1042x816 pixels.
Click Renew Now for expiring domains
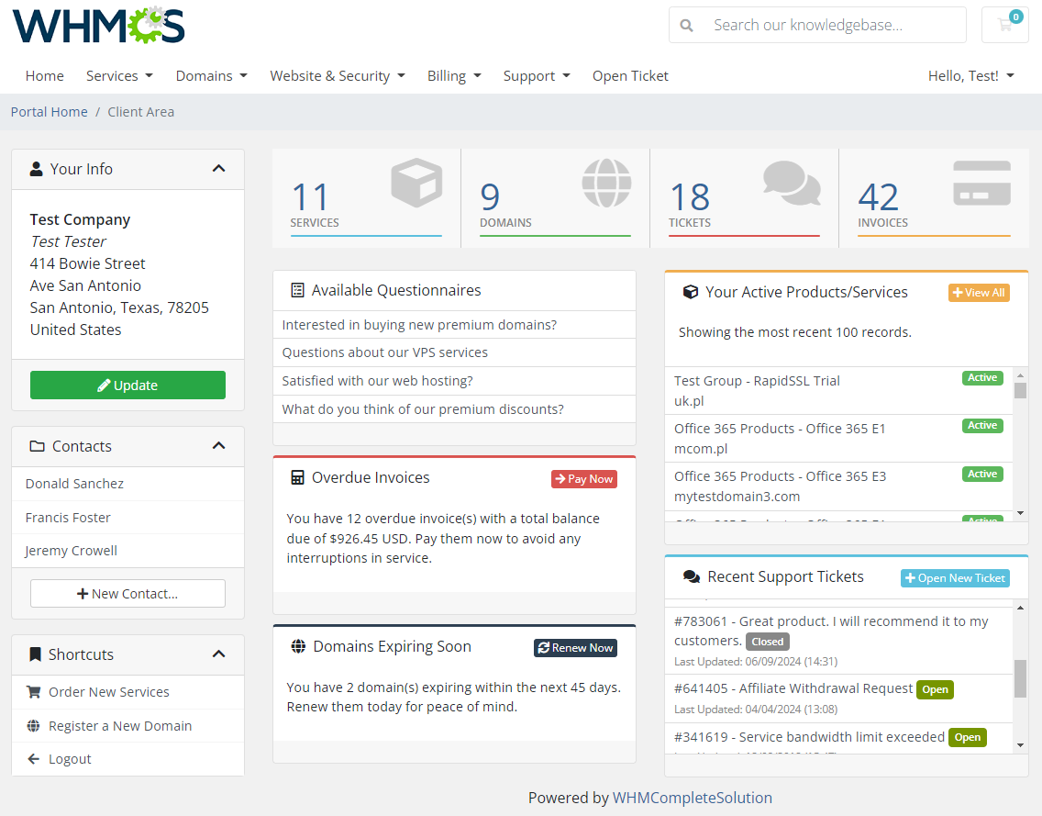[575, 647]
